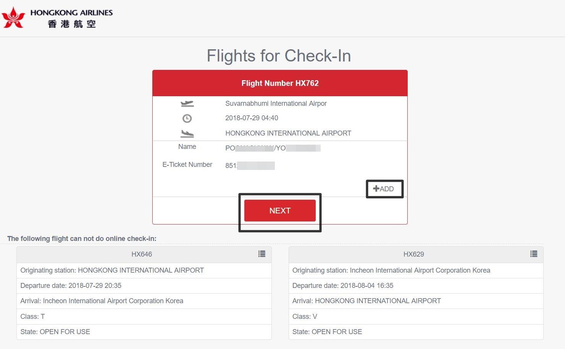
Task: Click the Arrival HONGKONG INTERNATIONAL AIRPORT row
Action: (415, 301)
